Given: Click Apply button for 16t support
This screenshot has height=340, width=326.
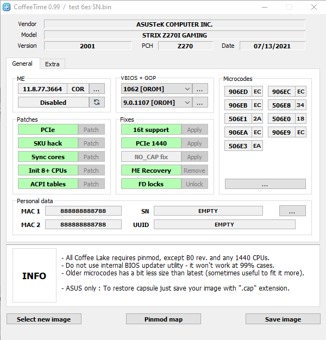Looking at the screenshot, I should coord(195,130).
